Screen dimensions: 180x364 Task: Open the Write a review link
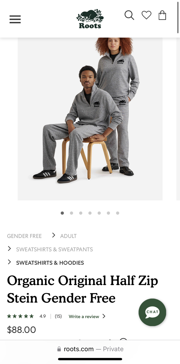[x=84, y=316]
